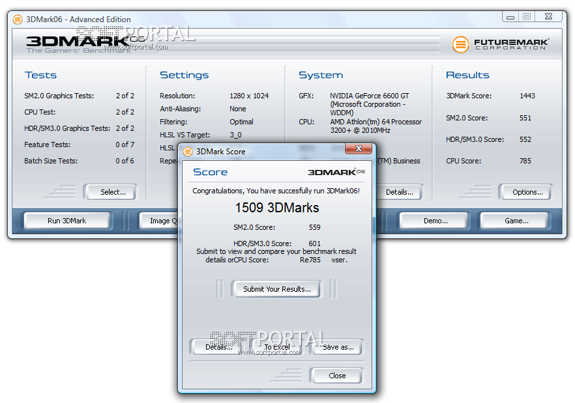Click the Tests section heading
The image size is (575, 403).
coord(40,75)
